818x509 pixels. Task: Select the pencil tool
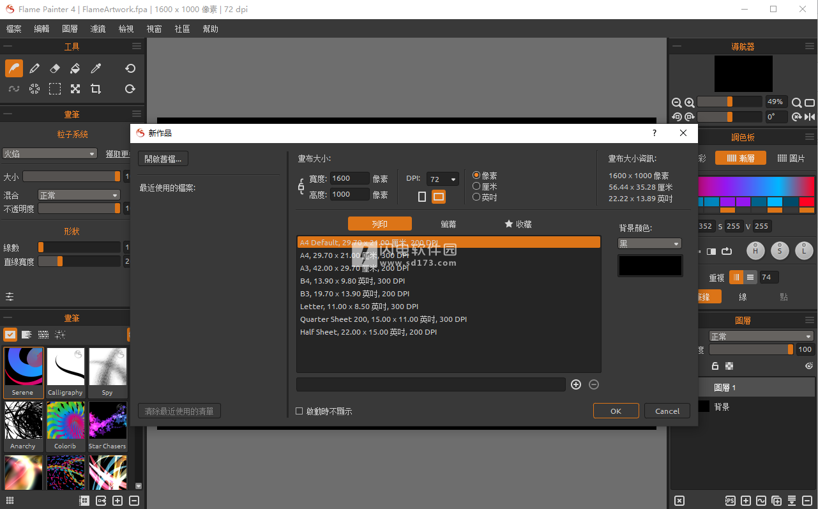point(34,68)
